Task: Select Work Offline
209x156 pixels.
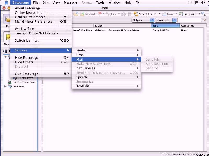Action: point(41,29)
